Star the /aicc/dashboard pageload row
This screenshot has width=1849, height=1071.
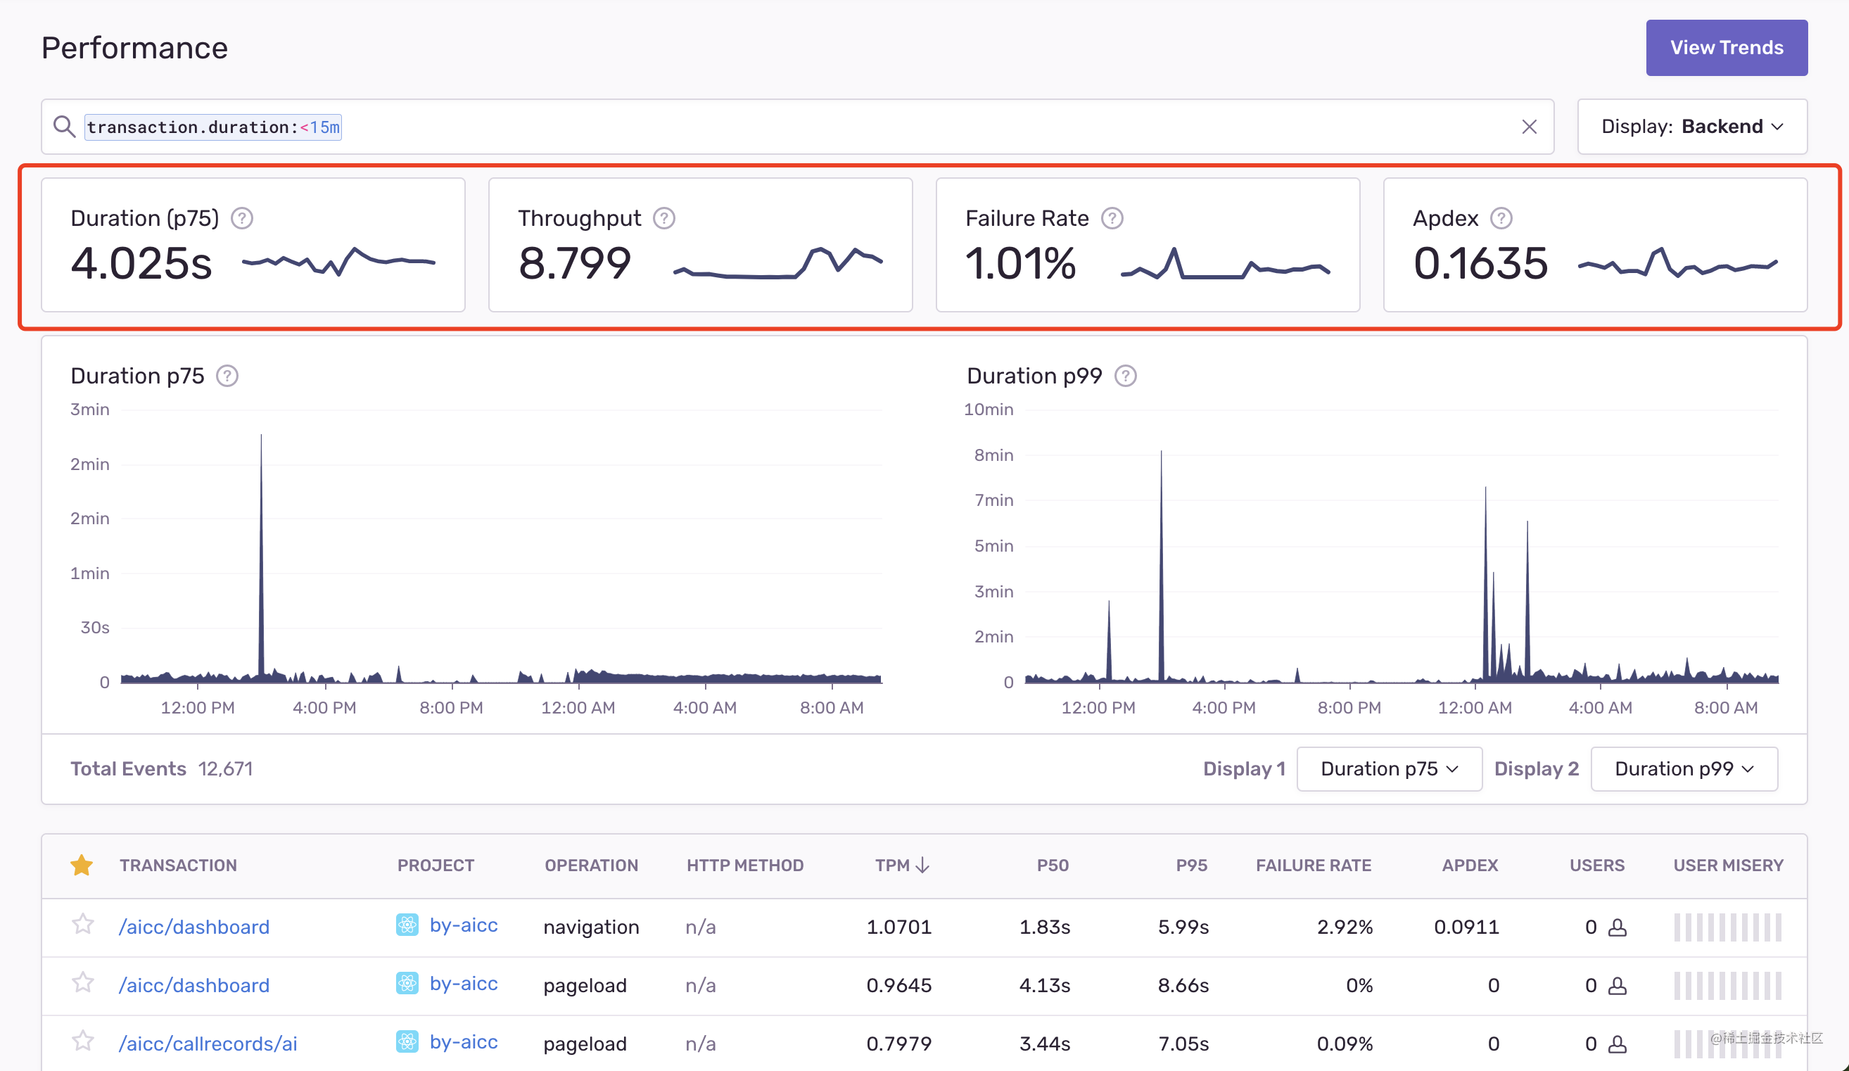click(83, 983)
